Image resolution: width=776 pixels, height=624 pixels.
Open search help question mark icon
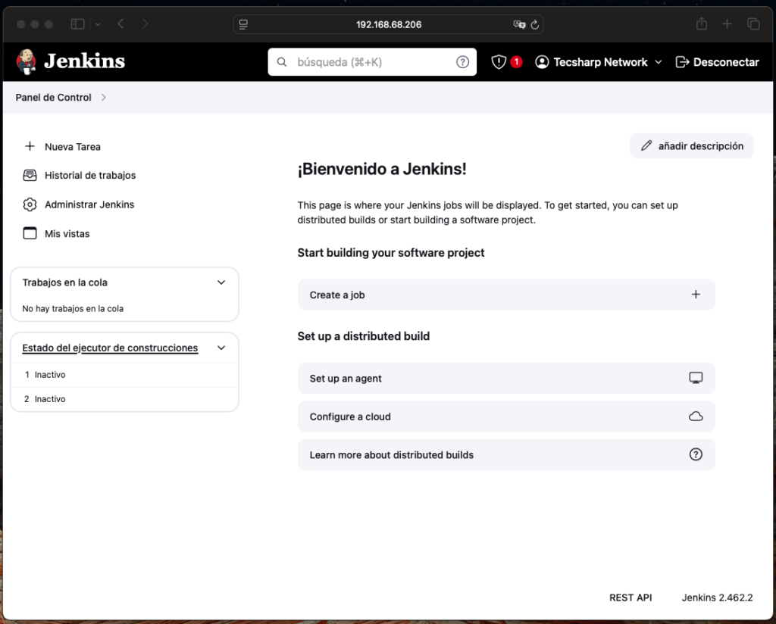tap(462, 62)
